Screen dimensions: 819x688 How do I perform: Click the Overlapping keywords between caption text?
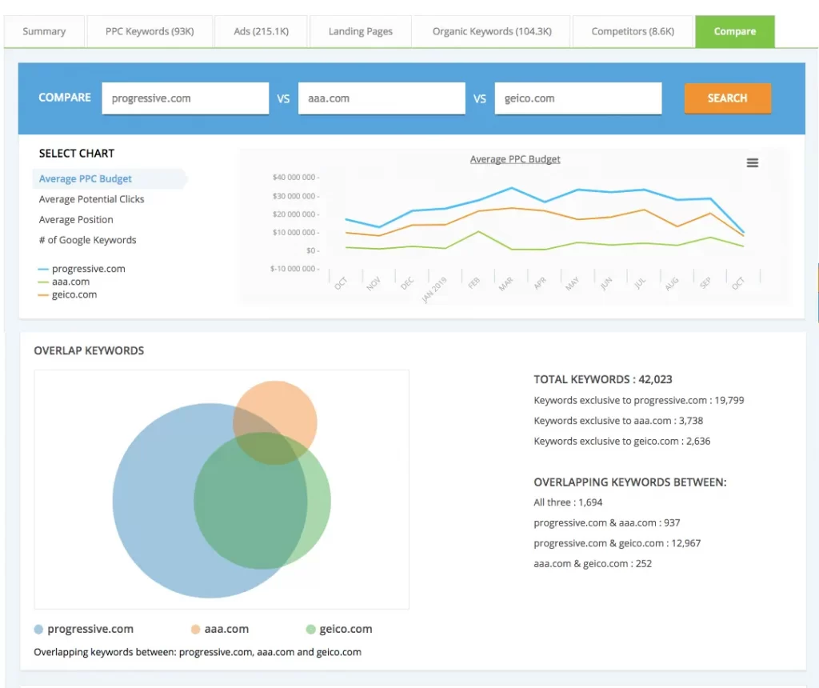click(198, 652)
